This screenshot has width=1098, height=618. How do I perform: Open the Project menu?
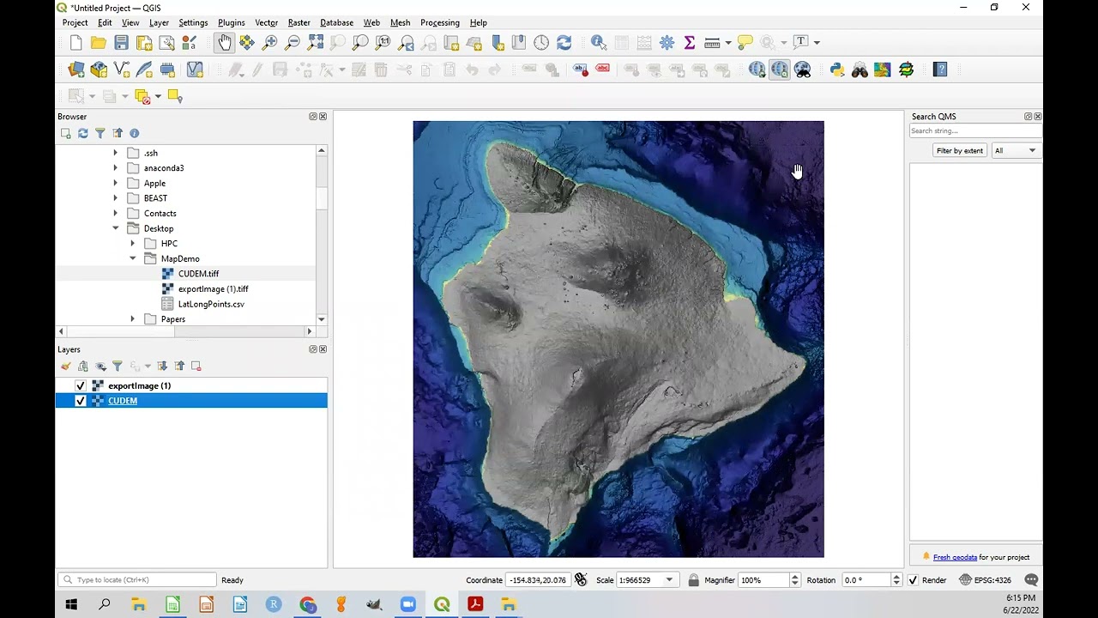(75, 22)
